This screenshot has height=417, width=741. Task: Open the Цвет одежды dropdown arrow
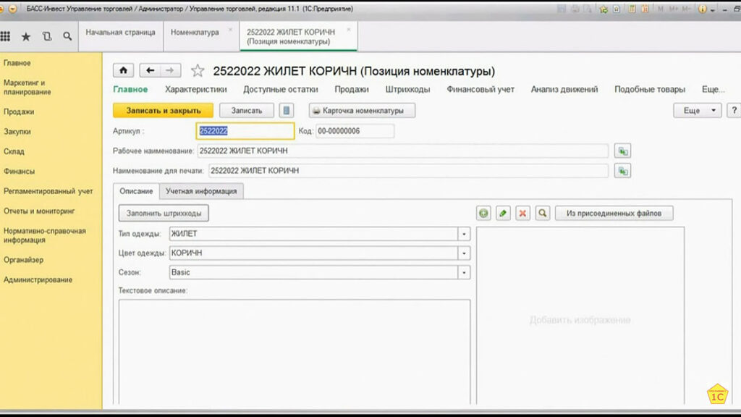coord(464,253)
